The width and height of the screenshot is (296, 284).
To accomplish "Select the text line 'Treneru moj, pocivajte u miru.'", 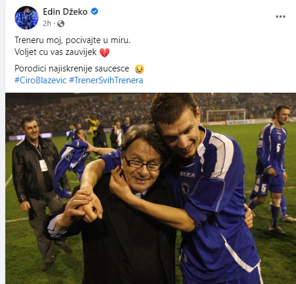I will click(x=73, y=40).
